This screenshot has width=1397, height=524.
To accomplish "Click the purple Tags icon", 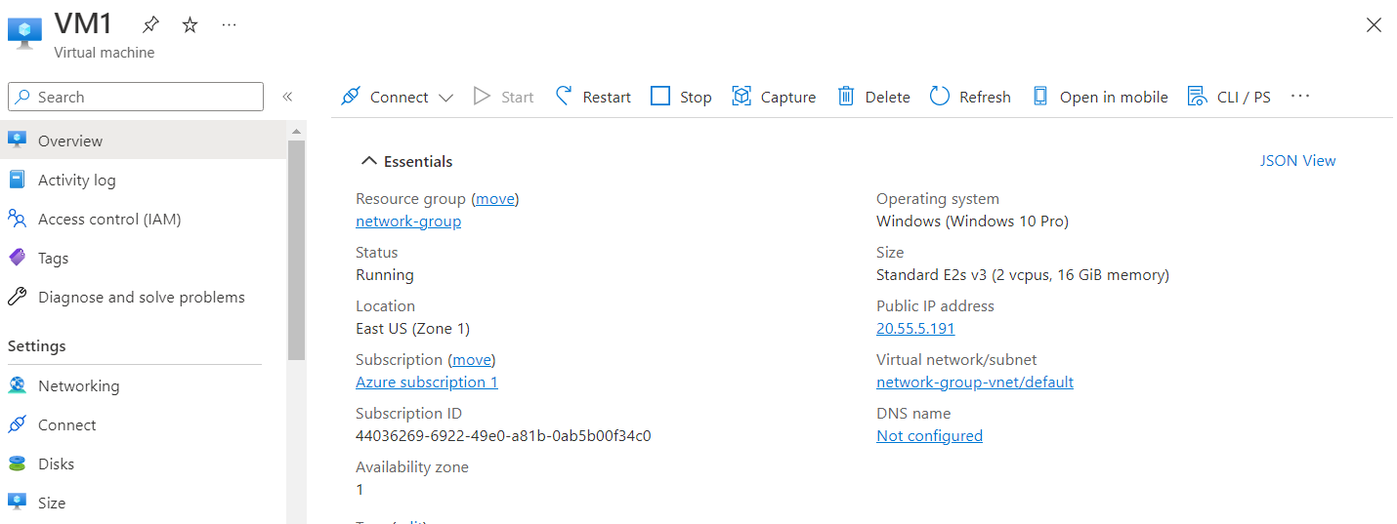I will pyautogui.click(x=17, y=258).
